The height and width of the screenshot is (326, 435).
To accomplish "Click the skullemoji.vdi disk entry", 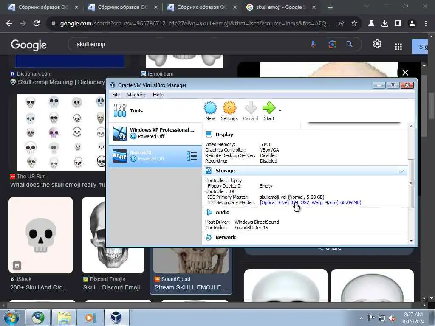I will [x=292, y=197].
